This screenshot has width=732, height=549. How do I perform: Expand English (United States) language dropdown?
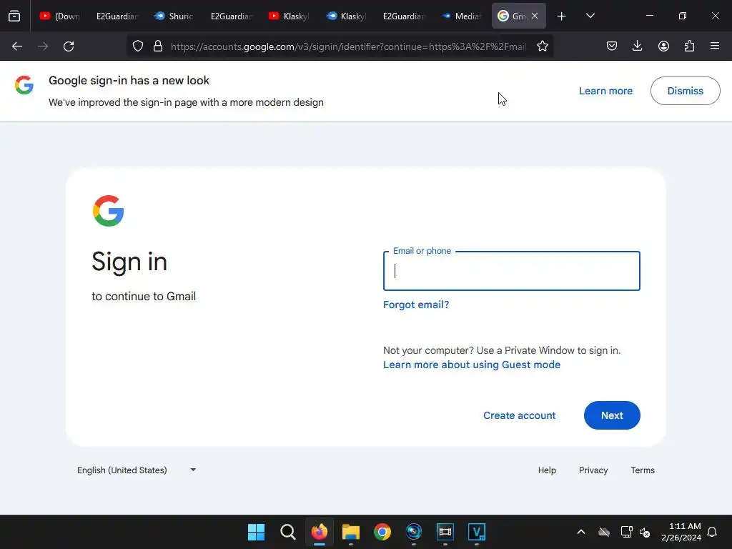pyautogui.click(x=137, y=470)
